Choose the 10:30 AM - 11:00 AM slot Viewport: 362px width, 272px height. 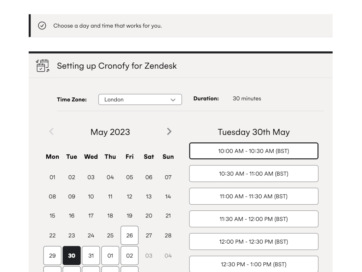(x=253, y=174)
